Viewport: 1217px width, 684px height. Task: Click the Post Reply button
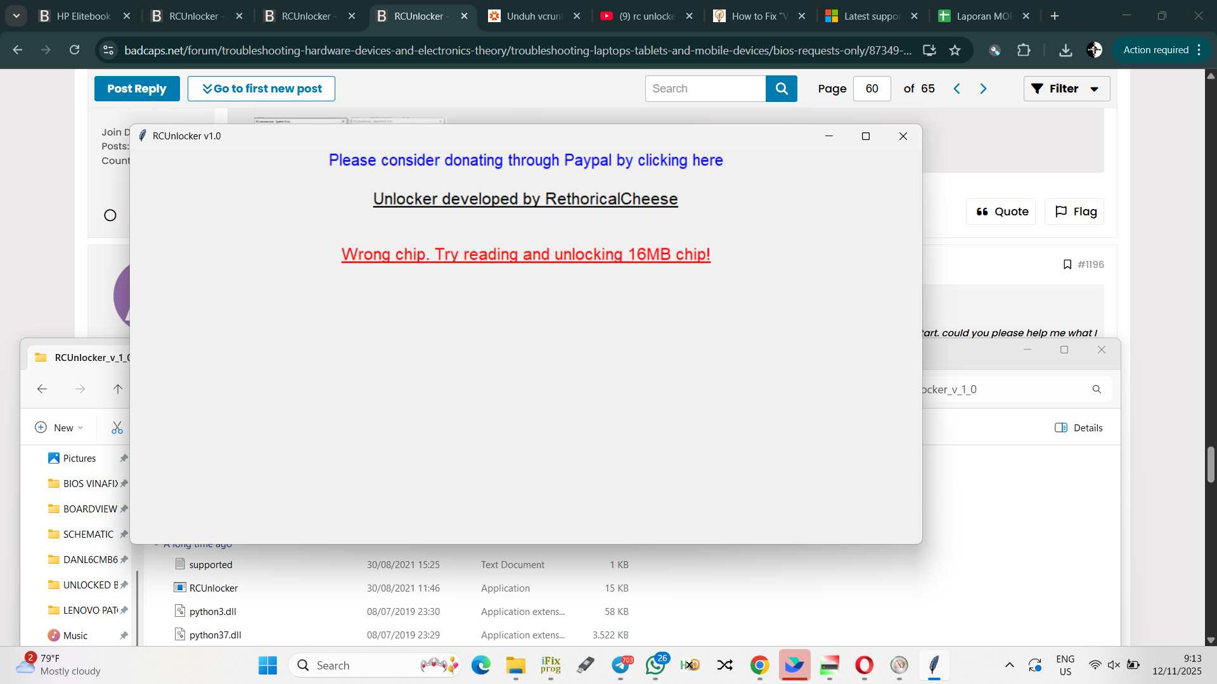(x=137, y=89)
